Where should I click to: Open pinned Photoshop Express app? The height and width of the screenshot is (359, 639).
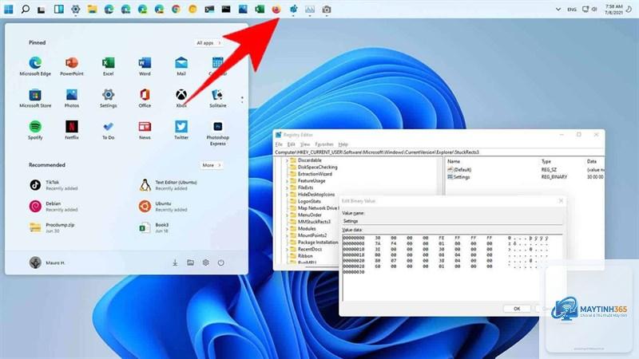tap(217, 133)
